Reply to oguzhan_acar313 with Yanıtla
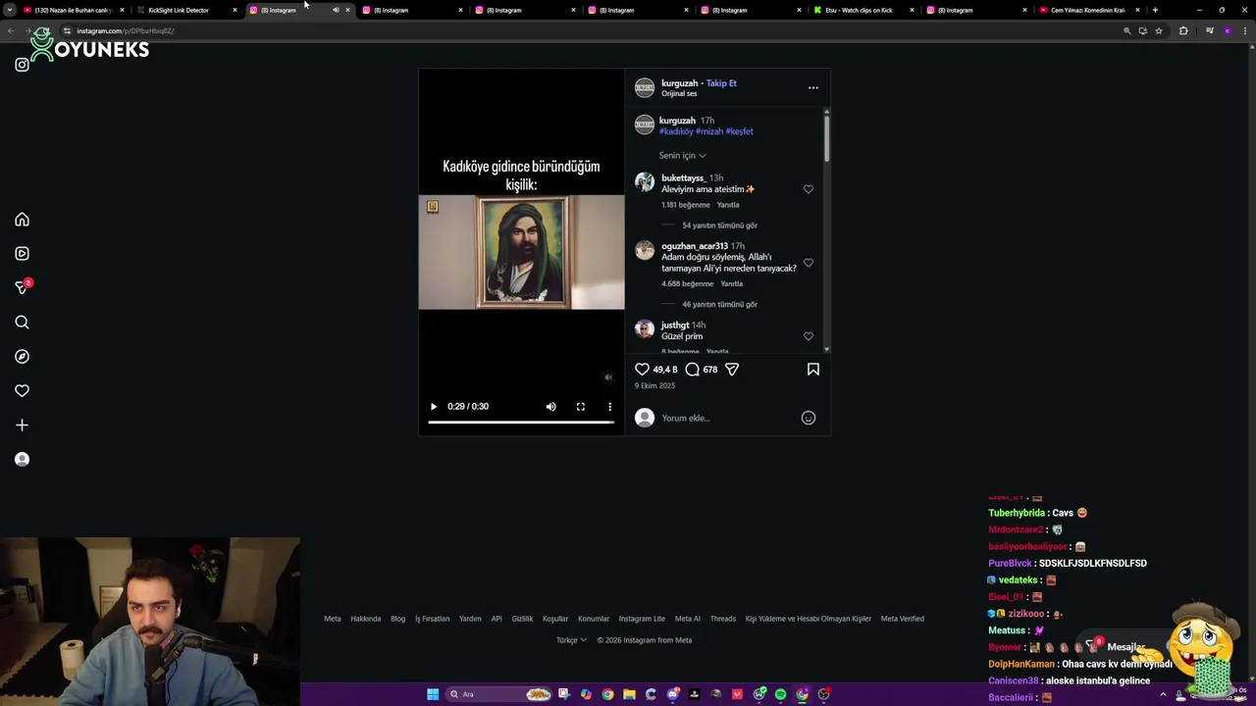1256x706 pixels. [732, 283]
